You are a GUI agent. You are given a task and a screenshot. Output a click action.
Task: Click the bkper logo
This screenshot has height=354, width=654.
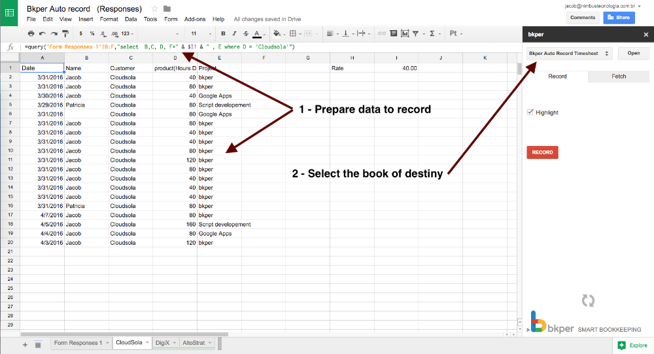coord(553,323)
